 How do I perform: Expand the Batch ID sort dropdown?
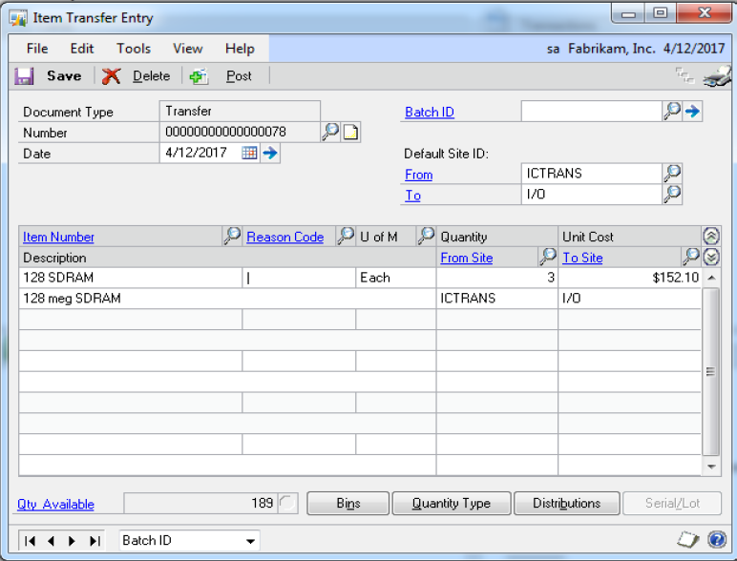(251, 541)
